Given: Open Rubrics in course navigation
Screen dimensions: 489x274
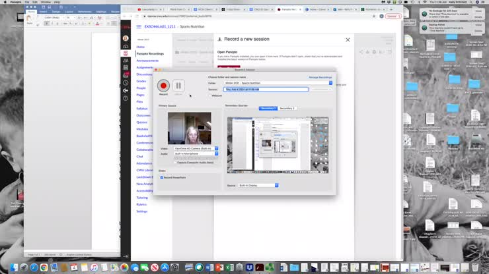Looking at the screenshot, I should tap(141, 204).
